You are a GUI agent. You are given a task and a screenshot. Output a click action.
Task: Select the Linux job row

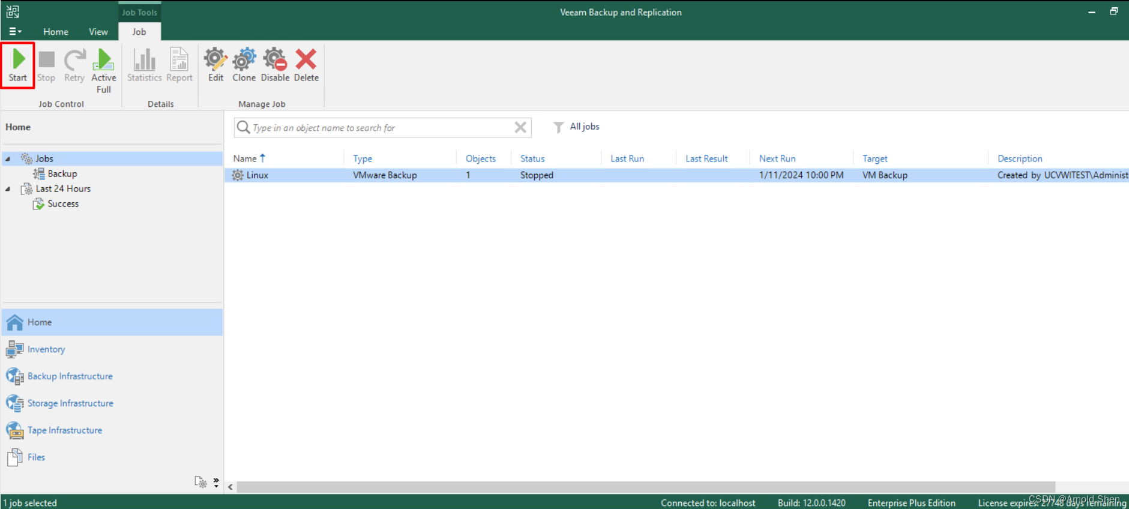click(677, 175)
